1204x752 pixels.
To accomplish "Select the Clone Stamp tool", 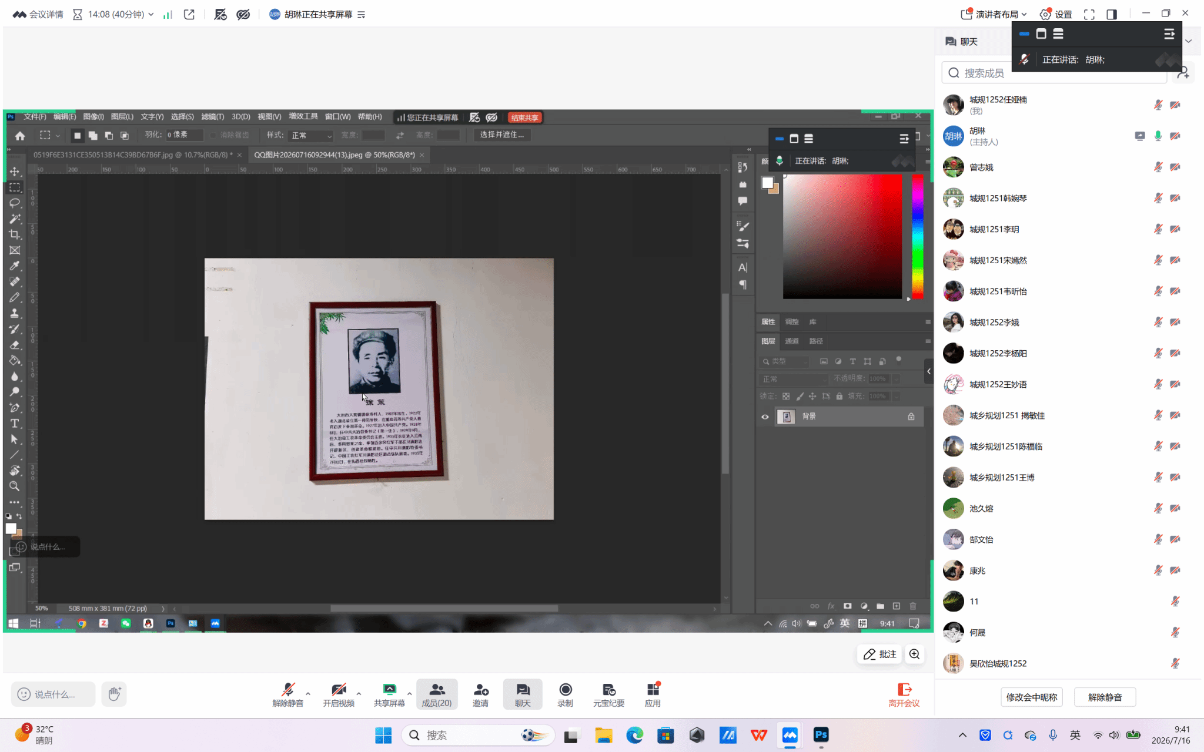I will pos(15,313).
